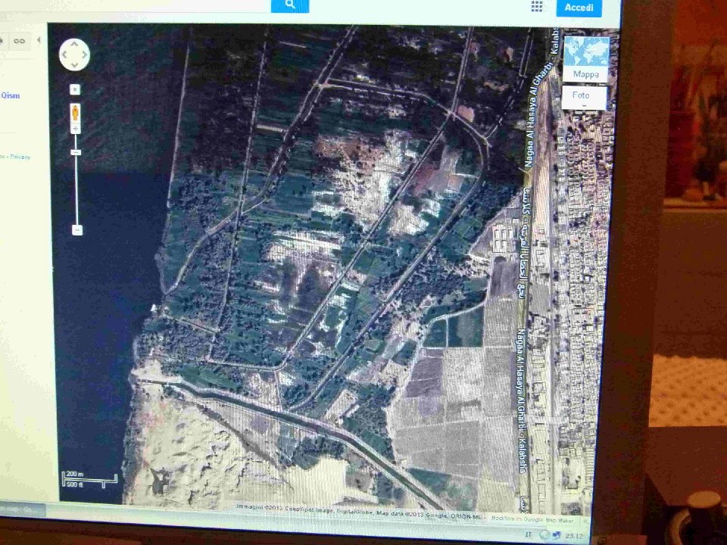727x545 pixels.
Task: Click the small square button below the pan control
Action: [x=75, y=89]
